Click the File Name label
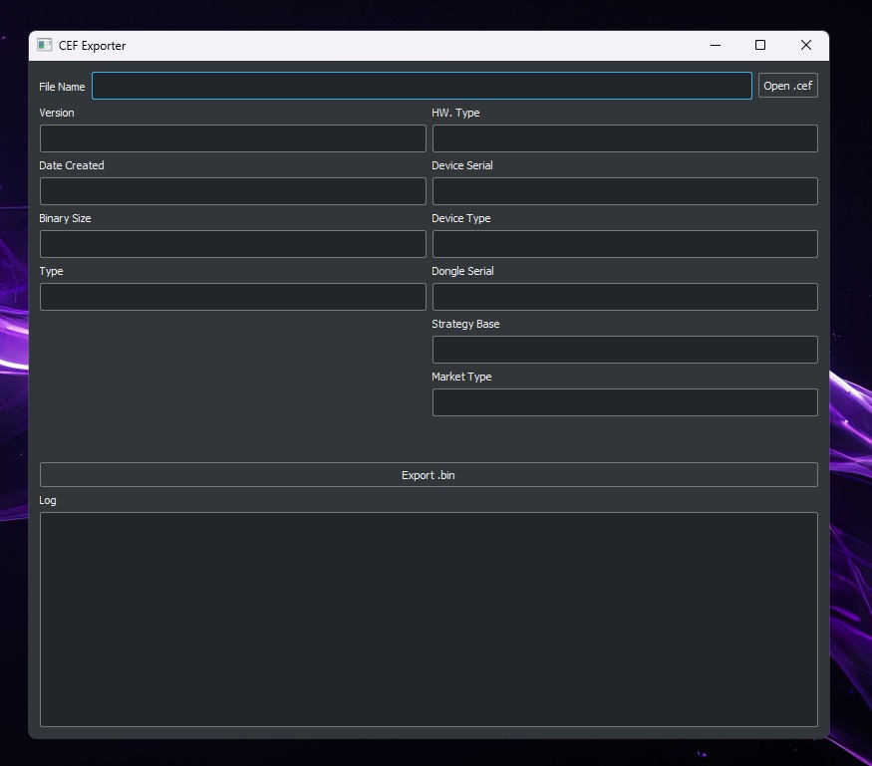 [x=62, y=87]
